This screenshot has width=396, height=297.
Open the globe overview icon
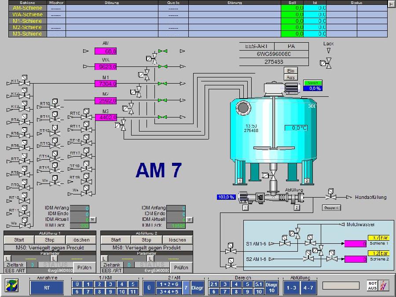pyautogui.click(x=11, y=285)
